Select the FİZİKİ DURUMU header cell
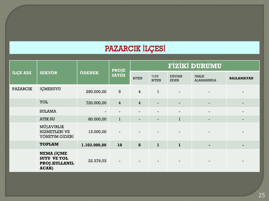This screenshot has height=201, width=269. tap(195, 66)
